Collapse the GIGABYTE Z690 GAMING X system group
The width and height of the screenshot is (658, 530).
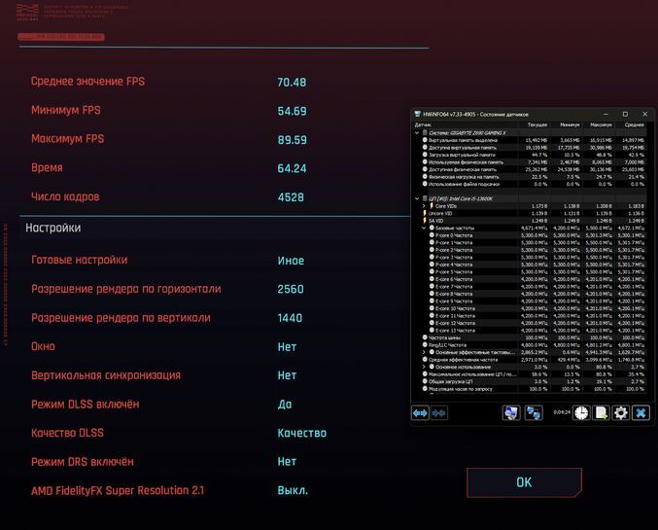[x=417, y=132]
